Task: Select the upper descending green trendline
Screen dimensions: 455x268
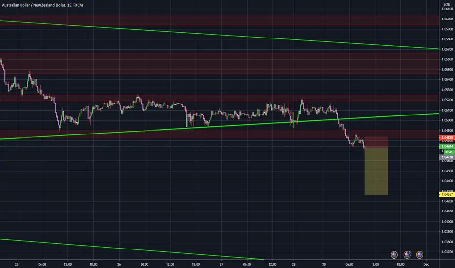Action: coord(219,35)
